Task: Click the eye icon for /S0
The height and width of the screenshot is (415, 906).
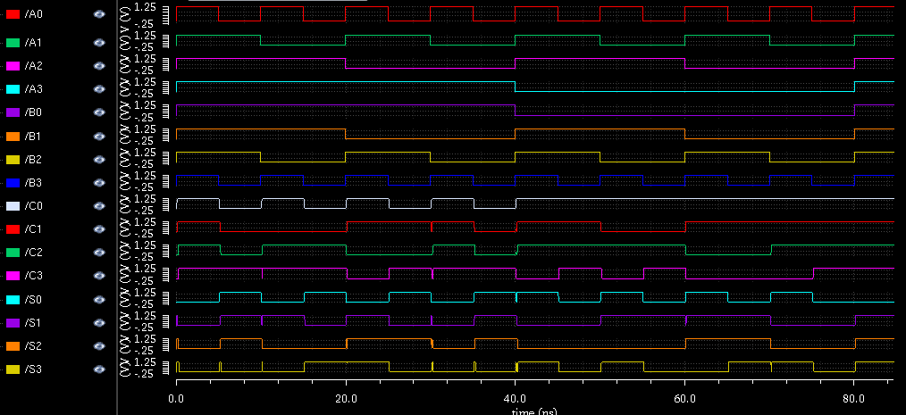Action: [99, 299]
